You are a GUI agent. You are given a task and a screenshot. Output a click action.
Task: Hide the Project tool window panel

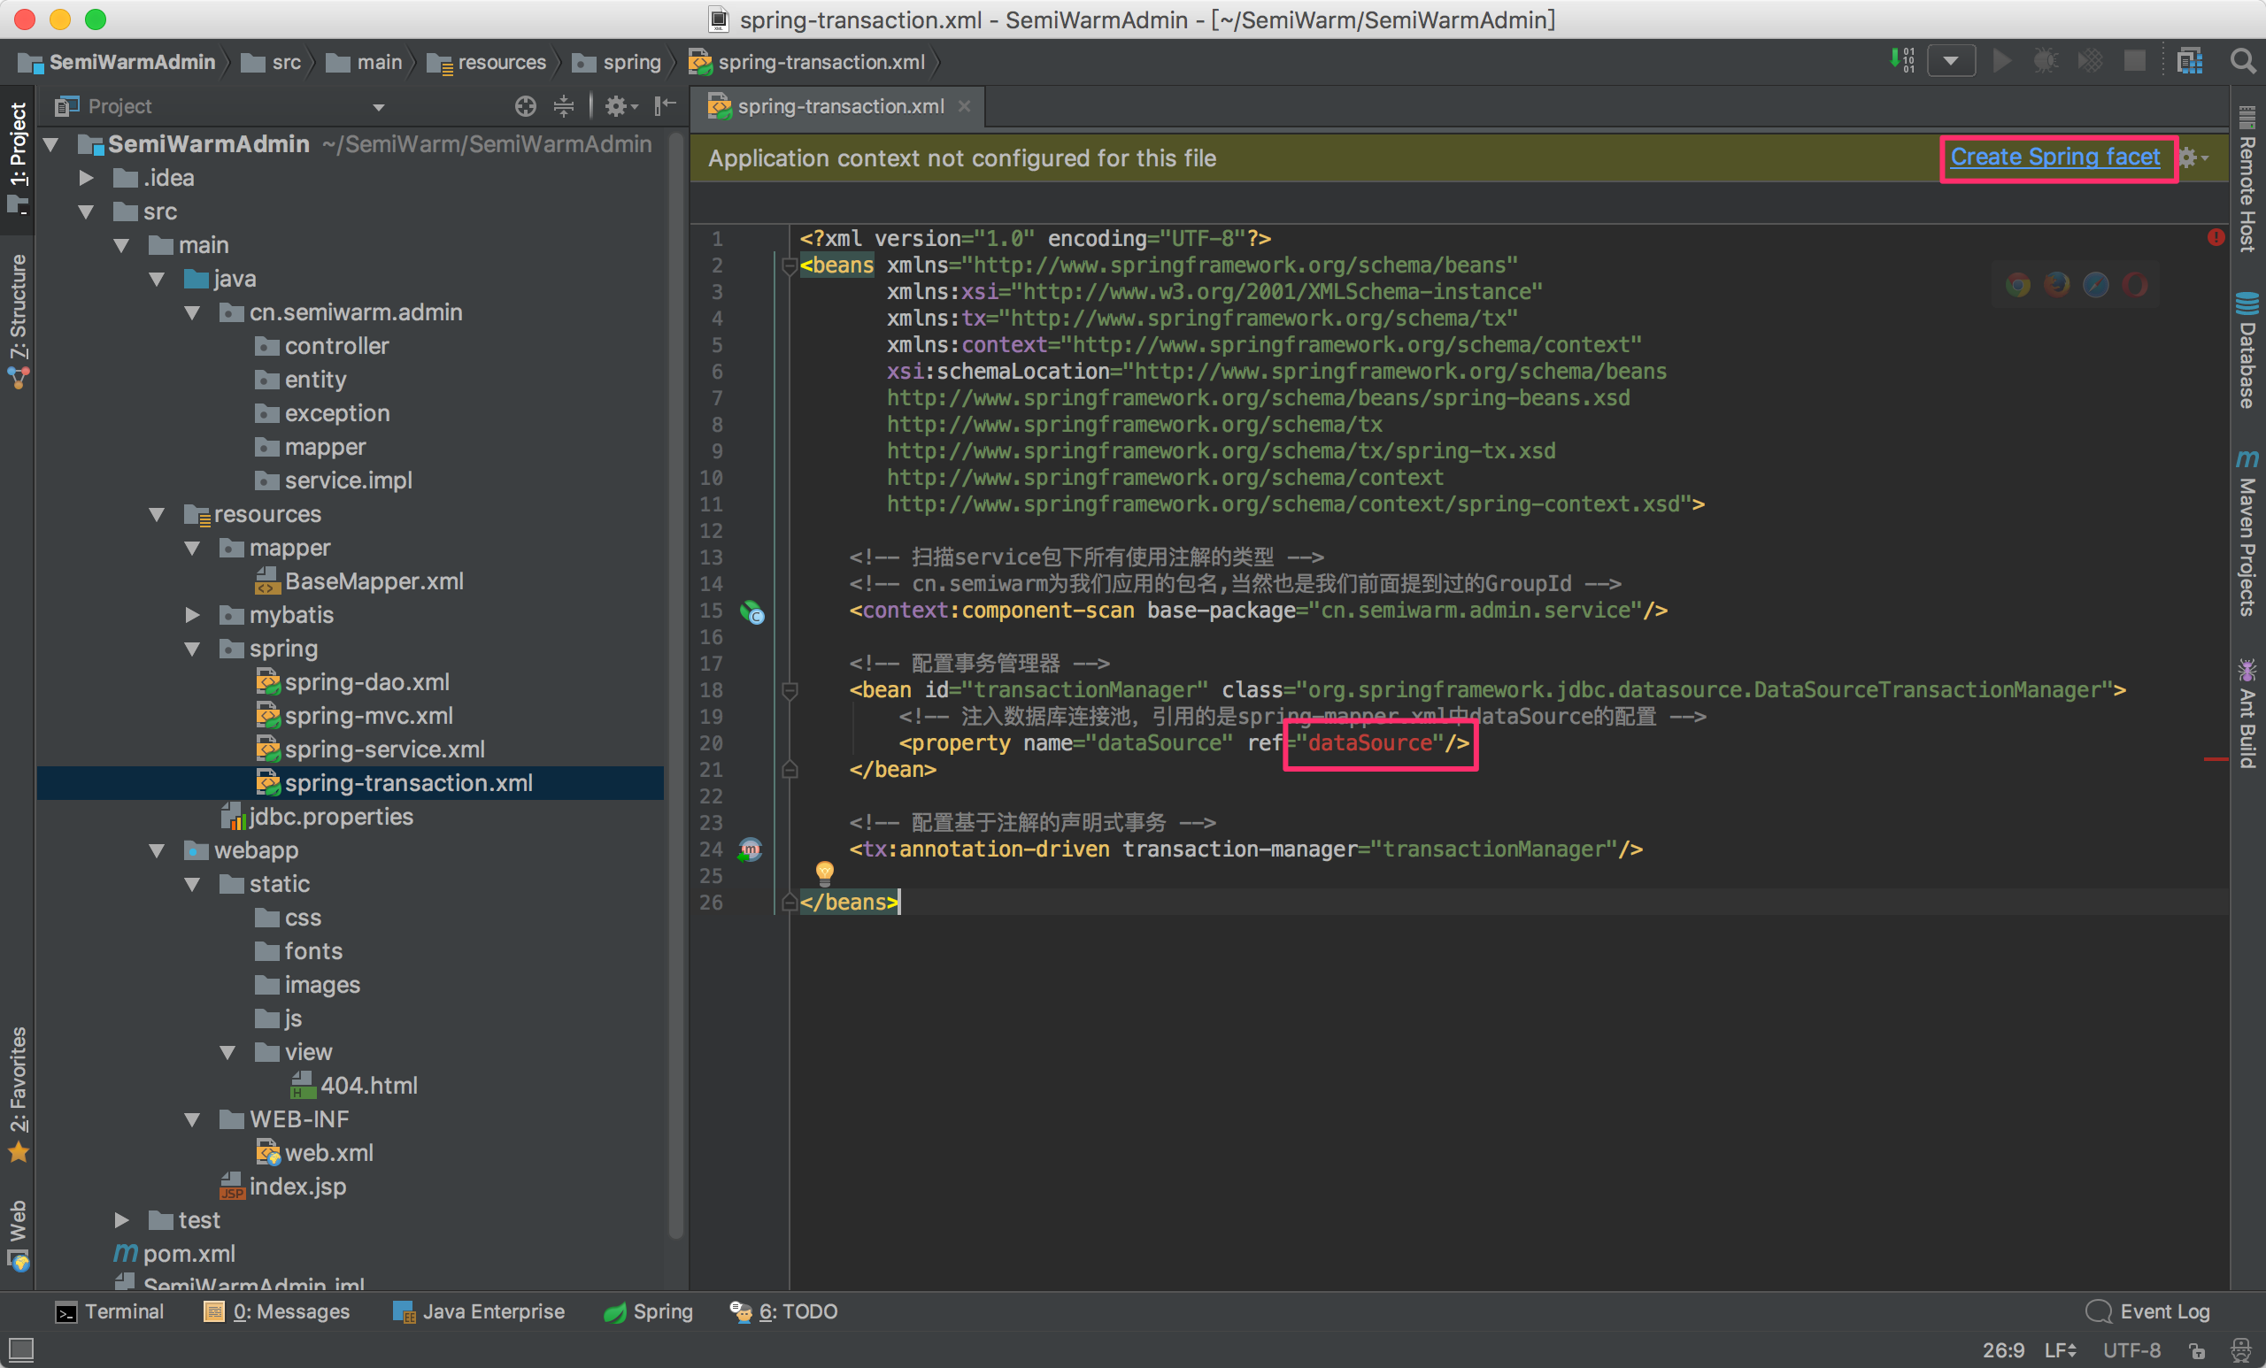pyautogui.click(x=665, y=107)
